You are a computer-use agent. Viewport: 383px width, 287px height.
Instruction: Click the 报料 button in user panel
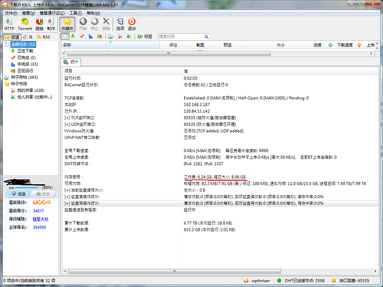(44, 194)
